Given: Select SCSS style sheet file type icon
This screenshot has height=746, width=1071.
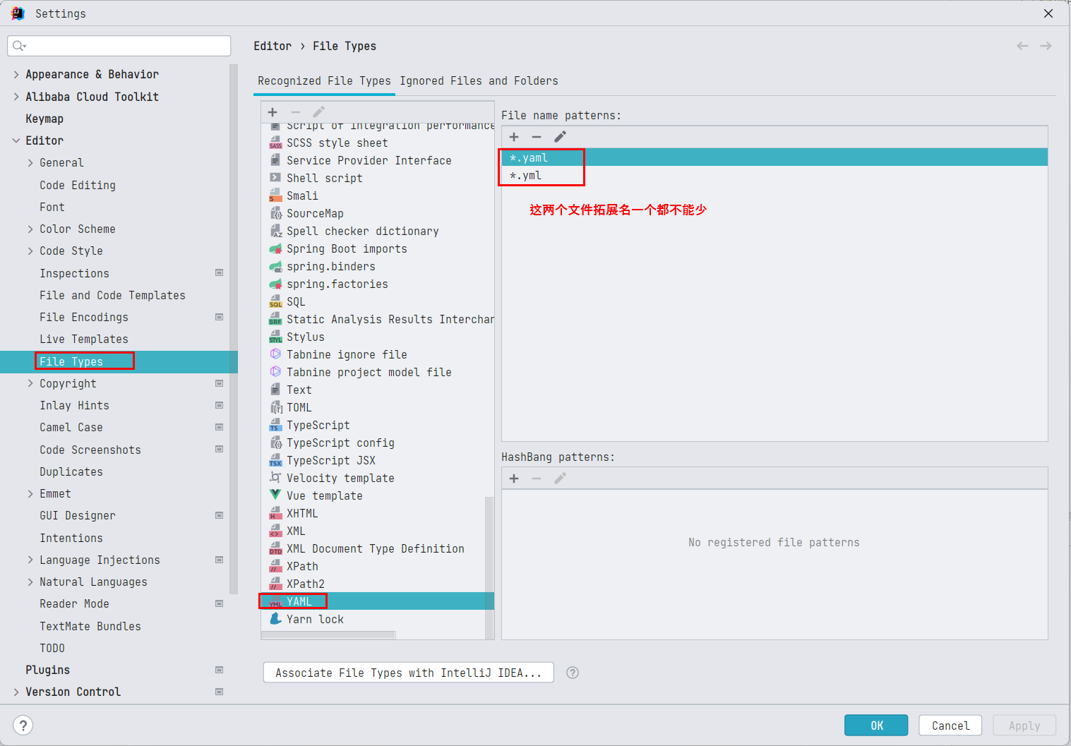Looking at the screenshot, I should 275,143.
